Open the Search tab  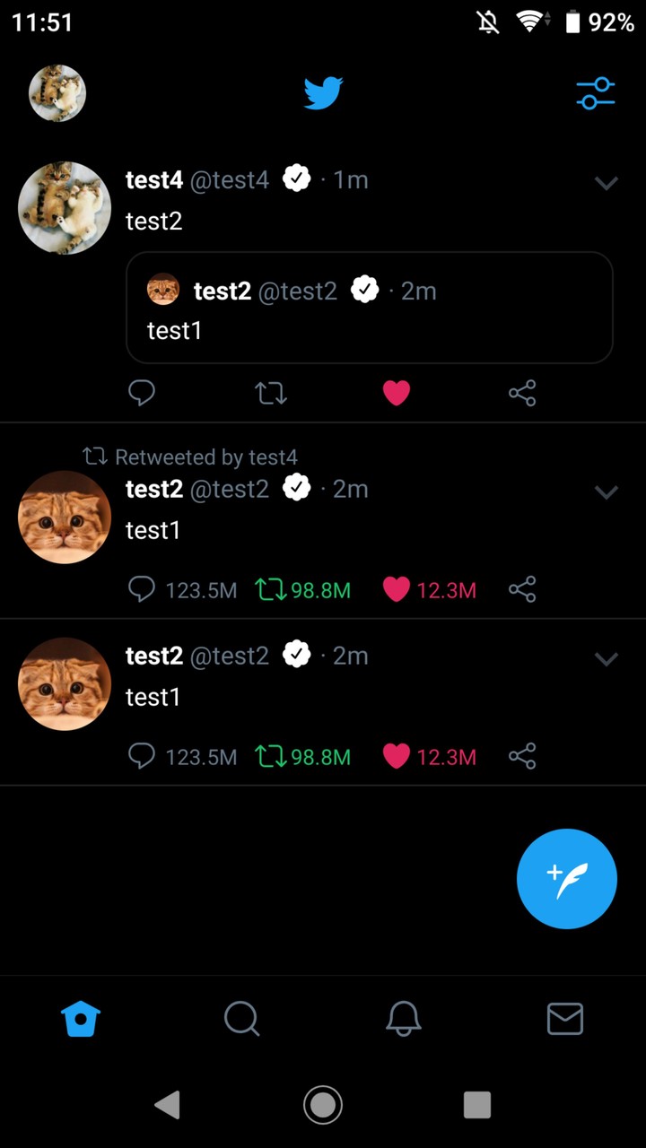pyautogui.click(x=241, y=1019)
